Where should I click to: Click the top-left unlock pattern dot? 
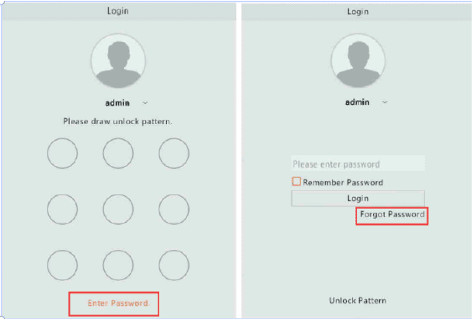tap(62, 154)
